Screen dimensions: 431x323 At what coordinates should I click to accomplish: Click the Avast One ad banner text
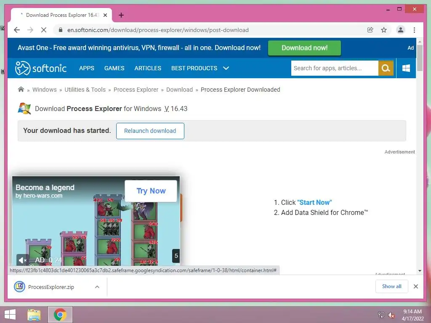pyautogui.click(x=139, y=48)
